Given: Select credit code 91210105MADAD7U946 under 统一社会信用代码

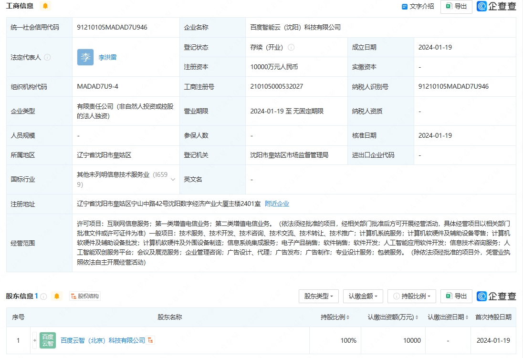Looking at the screenshot, I should [x=112, y=27].
